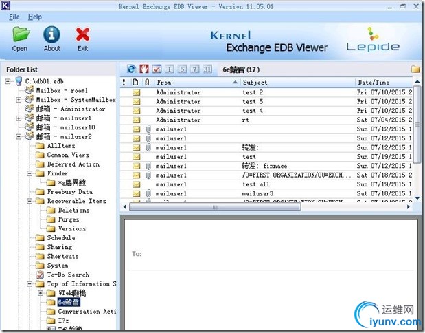
Task: Sort by item type page column
Action: click(135, 82)
